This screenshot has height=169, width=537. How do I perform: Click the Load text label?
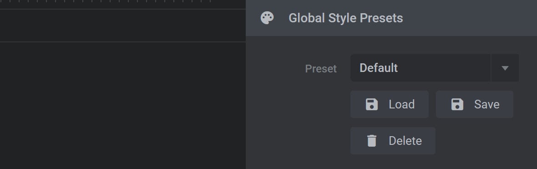[x=402, y=104]
